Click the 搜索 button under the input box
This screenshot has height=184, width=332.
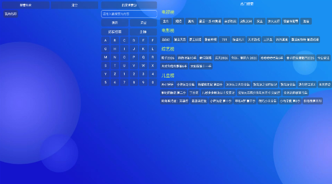click(x=115, y=23)
